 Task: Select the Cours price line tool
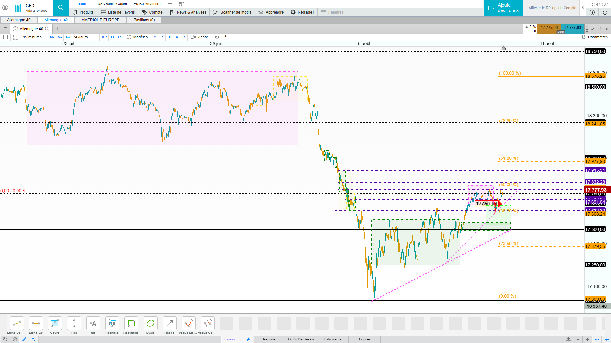(x=55, y=324)
